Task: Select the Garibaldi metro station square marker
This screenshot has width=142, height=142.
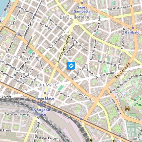Action: point(133,28)
